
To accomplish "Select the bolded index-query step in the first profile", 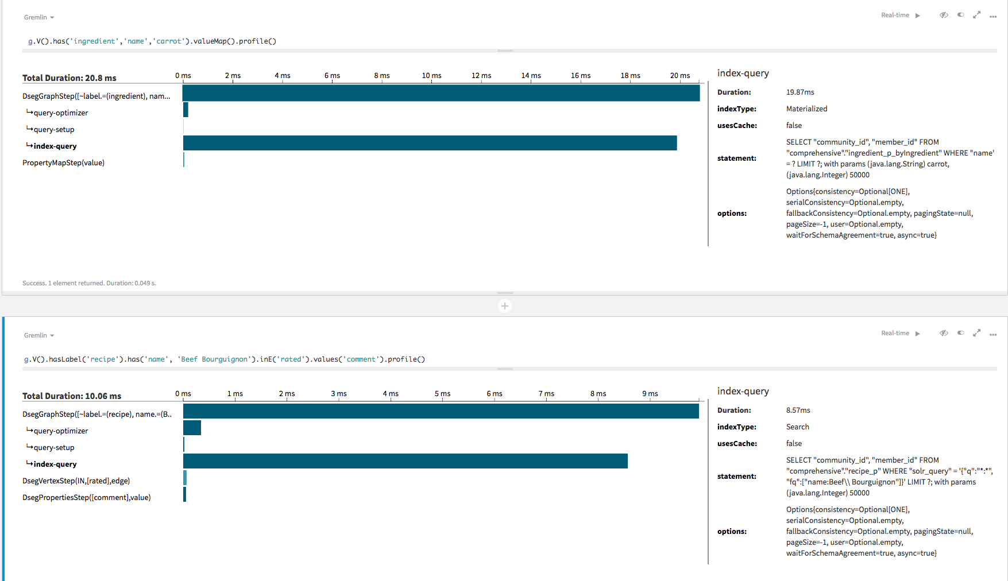I will (x=55, y=146).
